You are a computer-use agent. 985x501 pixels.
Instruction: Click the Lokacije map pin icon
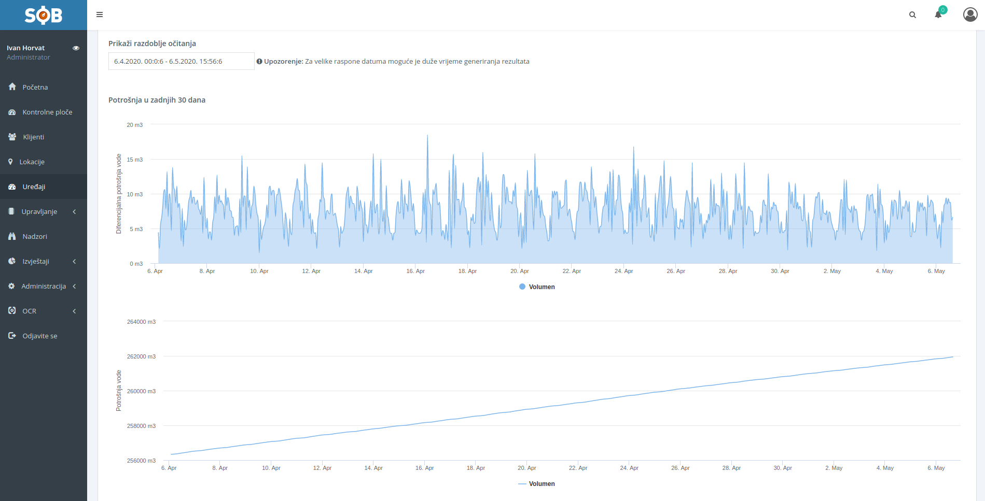[10, 162]
